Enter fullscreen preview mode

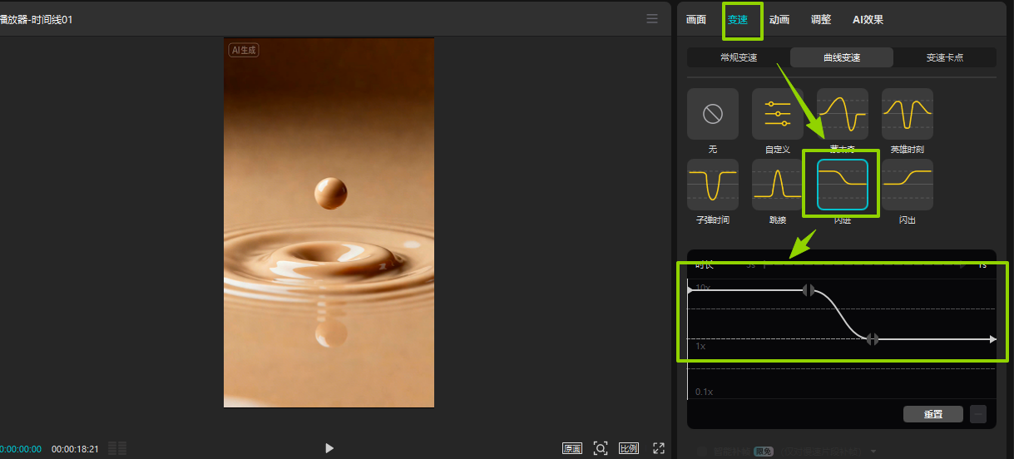coord(658,448)
